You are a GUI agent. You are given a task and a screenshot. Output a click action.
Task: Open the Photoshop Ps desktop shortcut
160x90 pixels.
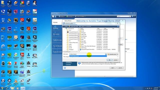(22, 29)
